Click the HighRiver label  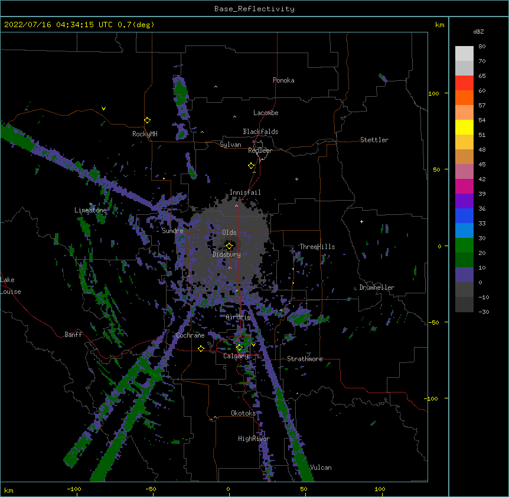pyautogui.click(x=254, y=439)
